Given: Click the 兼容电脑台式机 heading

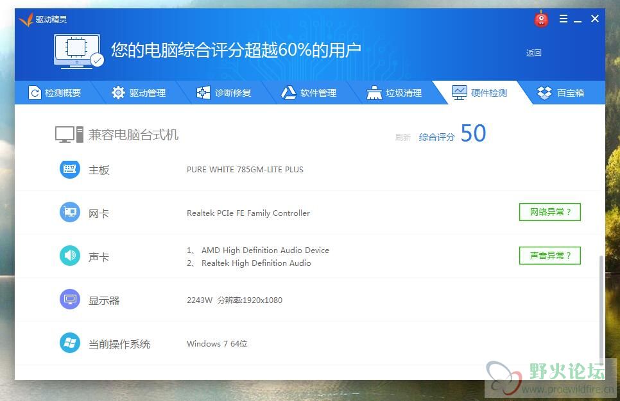Looking at the screenshot, I should [133, 135].
